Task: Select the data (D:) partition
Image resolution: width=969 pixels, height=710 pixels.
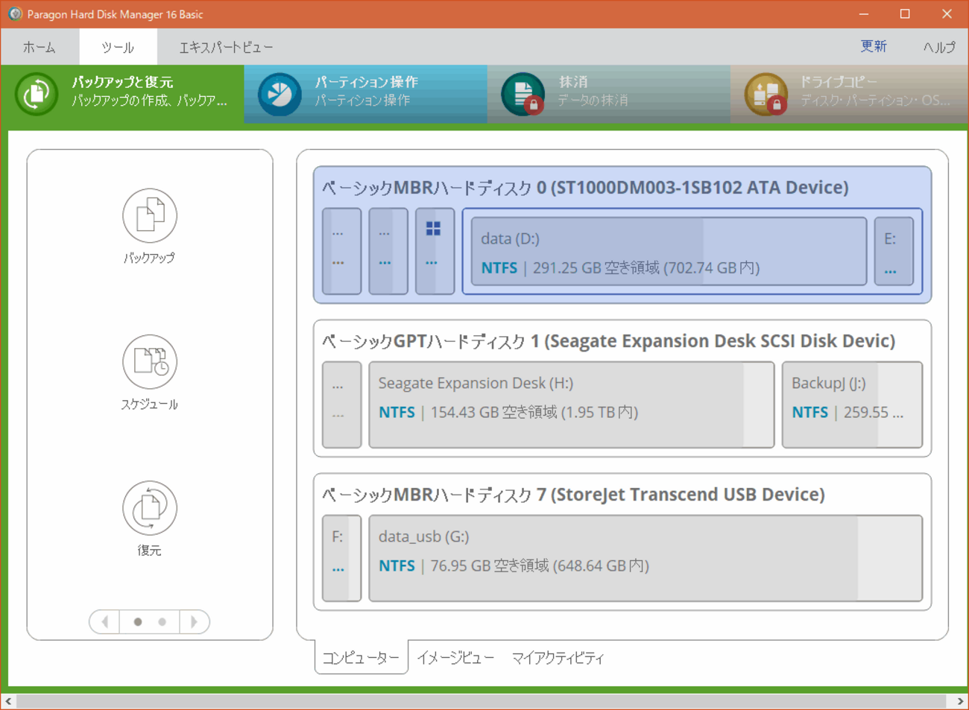Action: (668, 252)
